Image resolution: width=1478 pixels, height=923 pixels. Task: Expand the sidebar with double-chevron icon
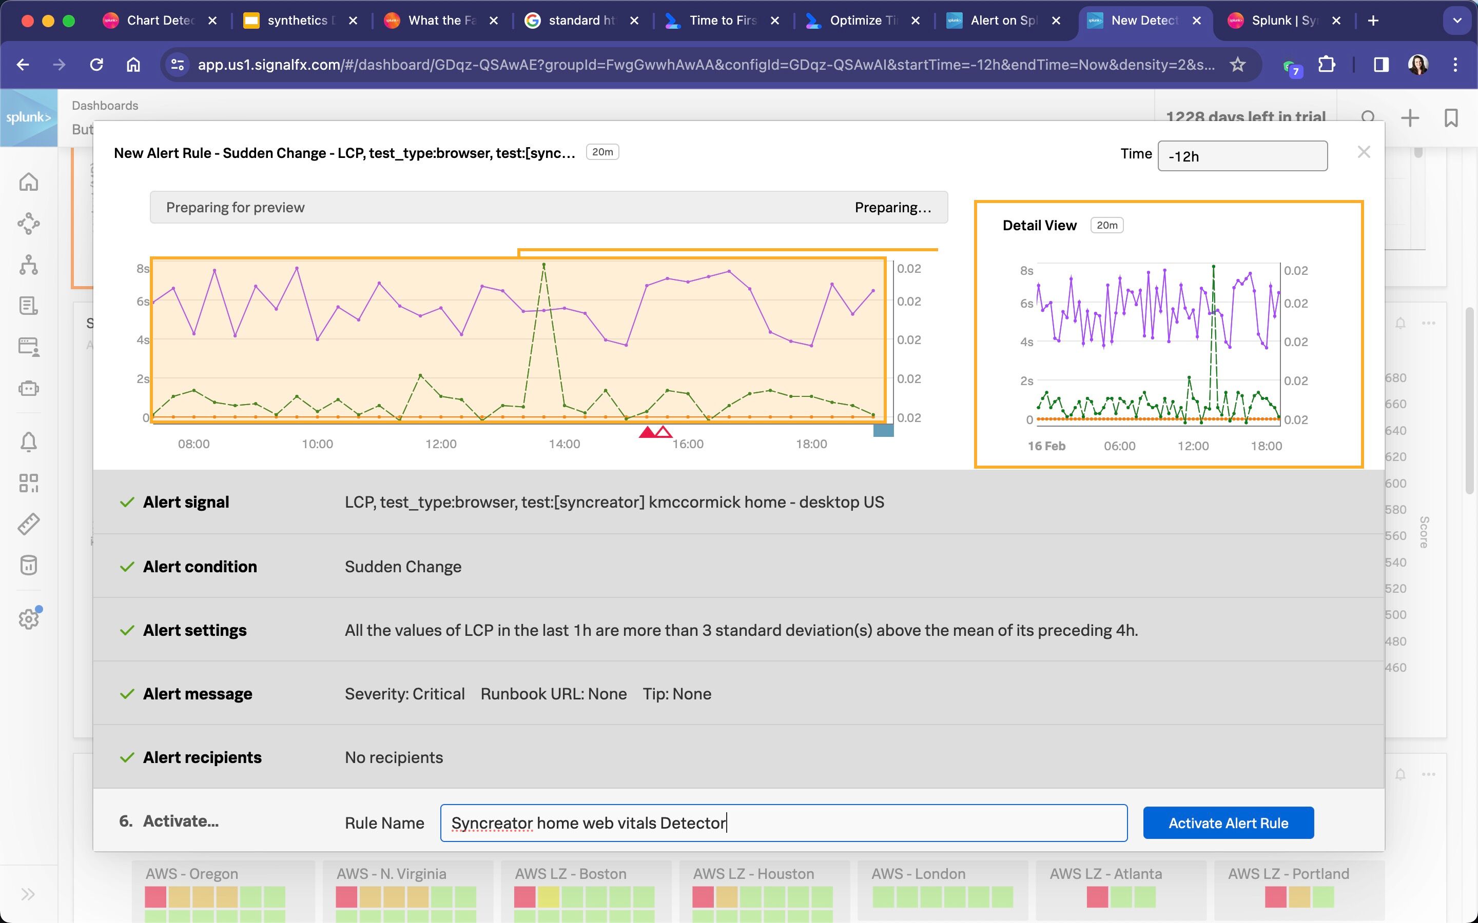[x=28, y=894]
